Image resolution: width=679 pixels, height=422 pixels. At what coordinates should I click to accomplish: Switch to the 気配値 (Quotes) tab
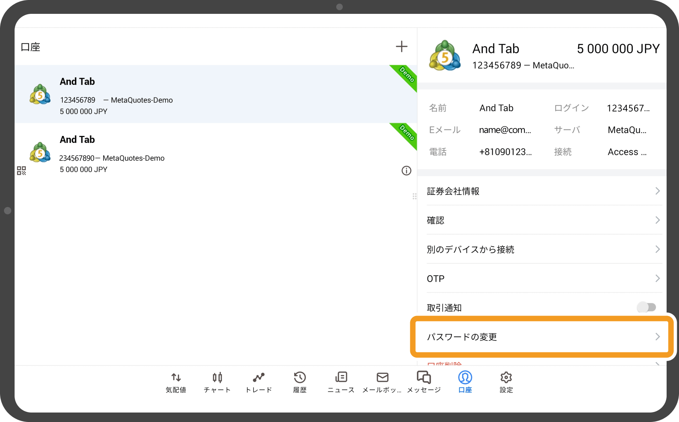click(x=175, y=382)
